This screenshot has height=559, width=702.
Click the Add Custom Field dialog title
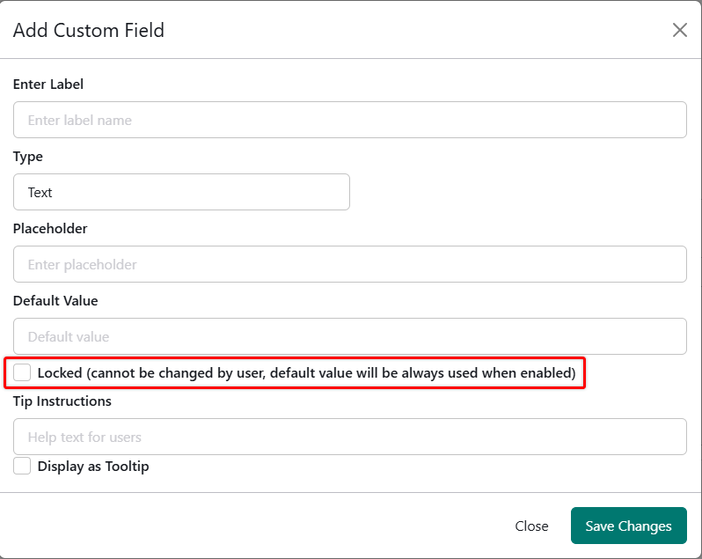pyautogui.click(x=89, y=31)
